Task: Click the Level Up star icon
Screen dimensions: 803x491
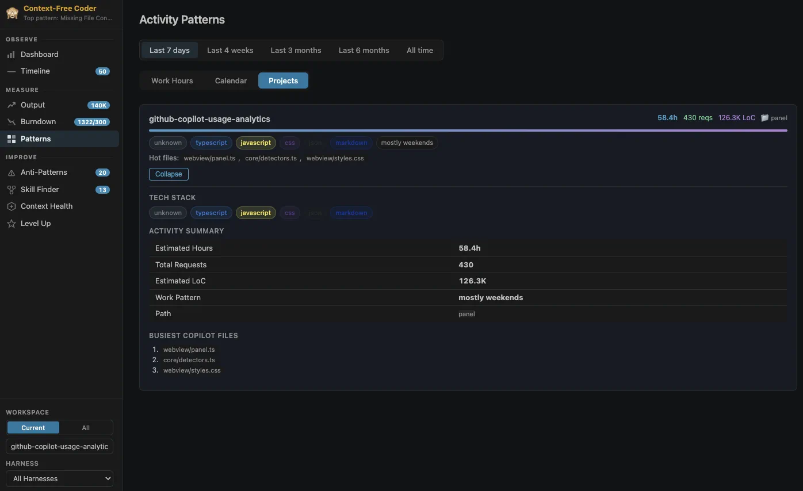Action: [x=11, y=224]
